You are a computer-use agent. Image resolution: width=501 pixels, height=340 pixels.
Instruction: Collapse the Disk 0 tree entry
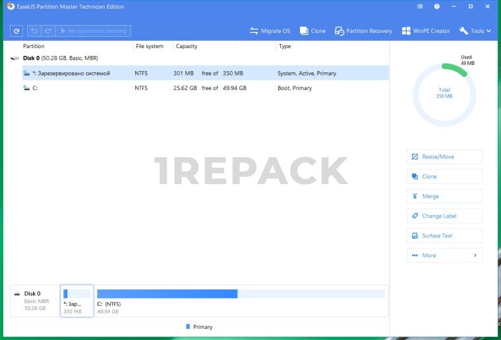point(15,59)
